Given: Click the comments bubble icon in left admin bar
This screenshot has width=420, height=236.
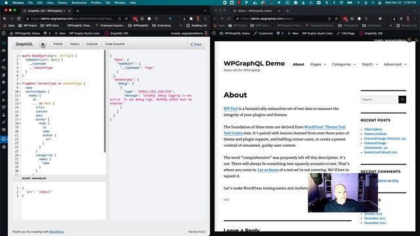Looking at the screenshot, I should click(45, 33).
